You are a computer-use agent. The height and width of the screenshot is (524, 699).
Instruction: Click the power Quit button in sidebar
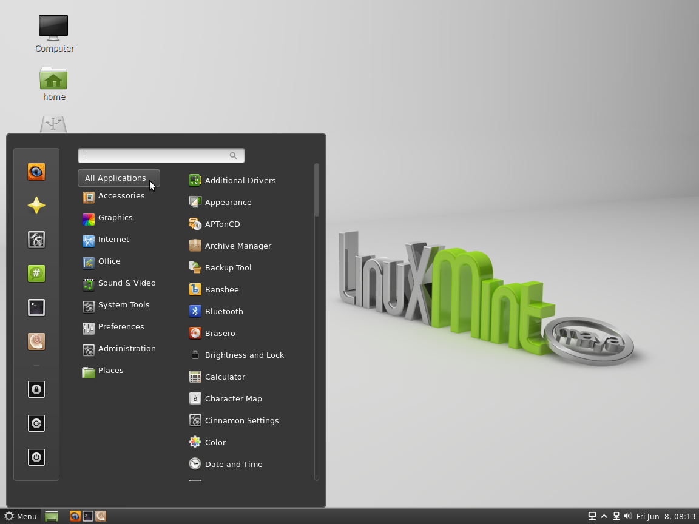click(36, 457)
